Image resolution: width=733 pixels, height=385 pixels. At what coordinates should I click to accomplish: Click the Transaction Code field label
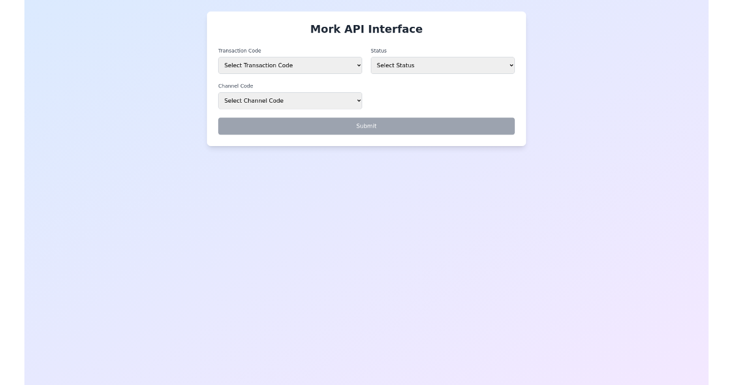[x=239, y=51]
